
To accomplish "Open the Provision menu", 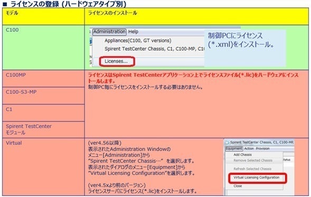I will pyautogui.click(x=262, y=149).
